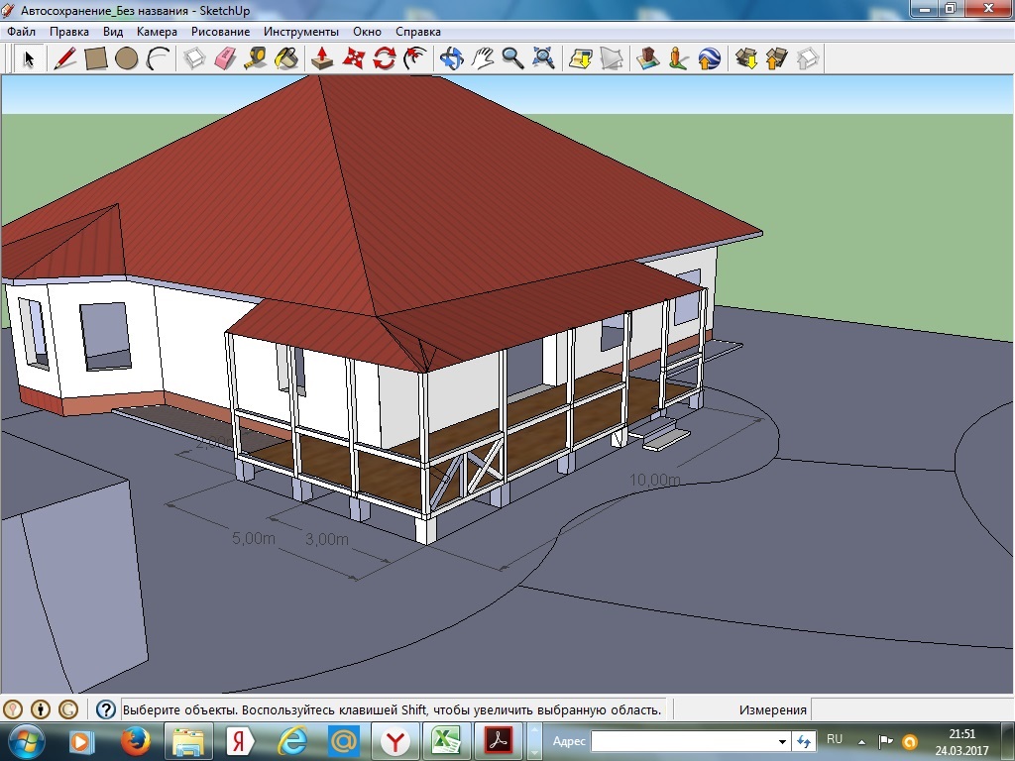Pick the Paint Bucket tool
1015x761 pixels.
[285, 58]
